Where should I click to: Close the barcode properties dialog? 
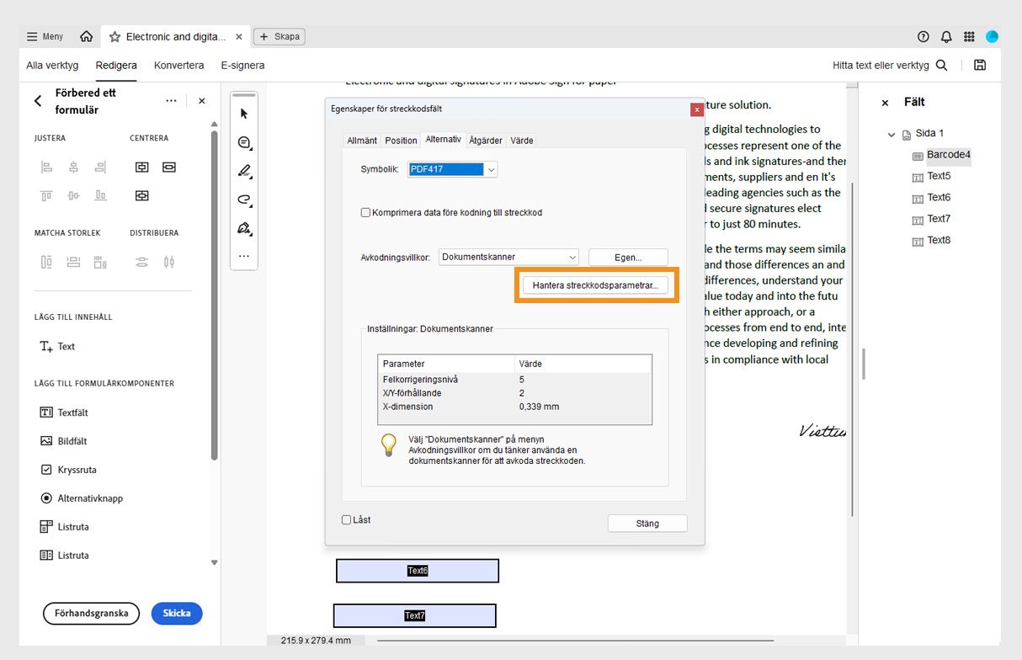(x=696, y=109)
